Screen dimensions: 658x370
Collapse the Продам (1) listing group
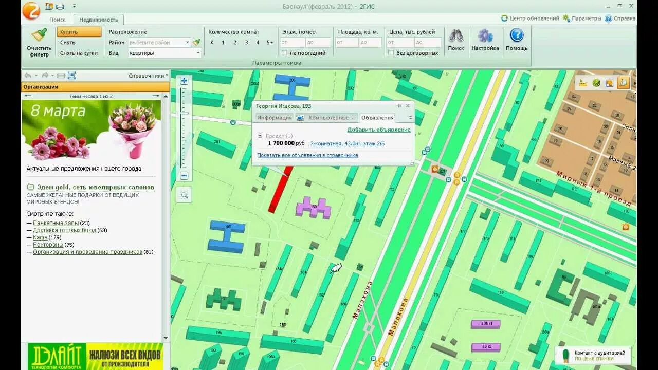260,136
